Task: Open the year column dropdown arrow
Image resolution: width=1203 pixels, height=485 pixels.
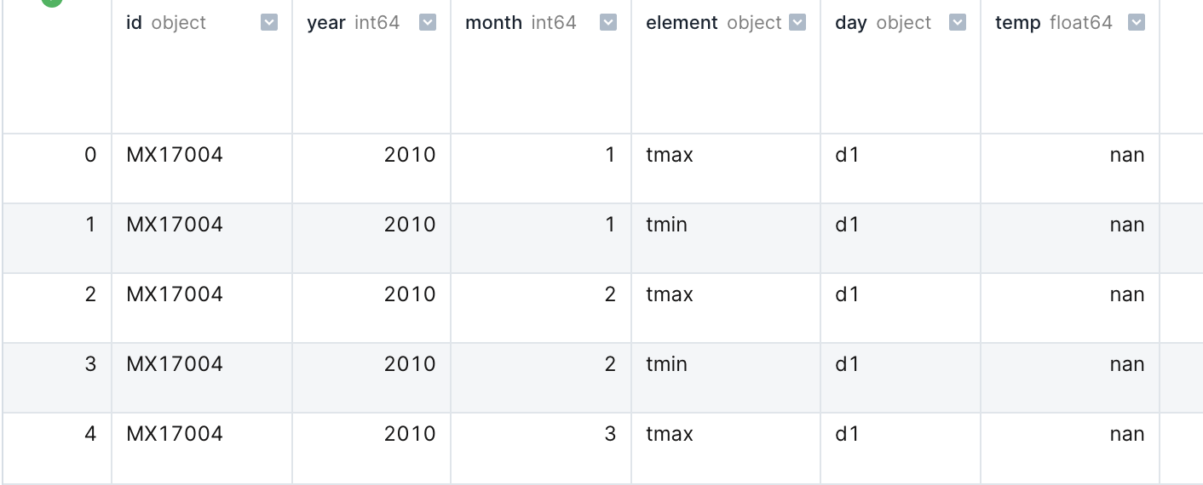Action: [429, 23]
